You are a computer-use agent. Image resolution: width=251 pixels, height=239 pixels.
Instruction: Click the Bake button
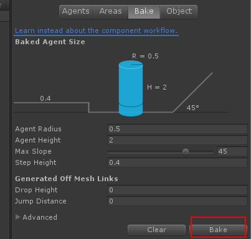tap(218, 230)
